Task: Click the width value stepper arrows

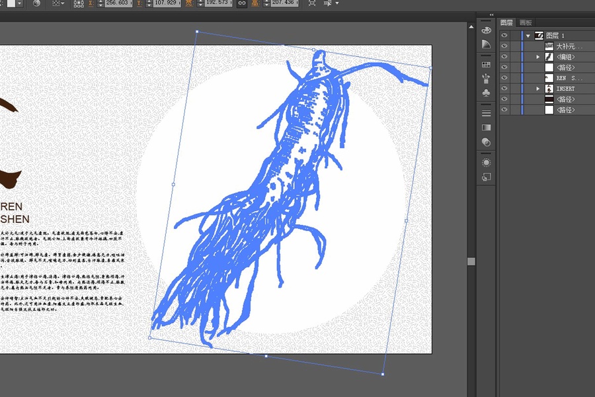Action: coord(200,3)
